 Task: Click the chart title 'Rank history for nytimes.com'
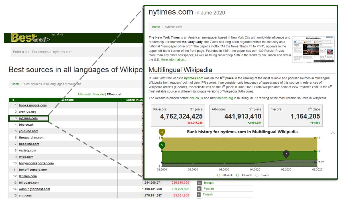(x=242, y=132)
